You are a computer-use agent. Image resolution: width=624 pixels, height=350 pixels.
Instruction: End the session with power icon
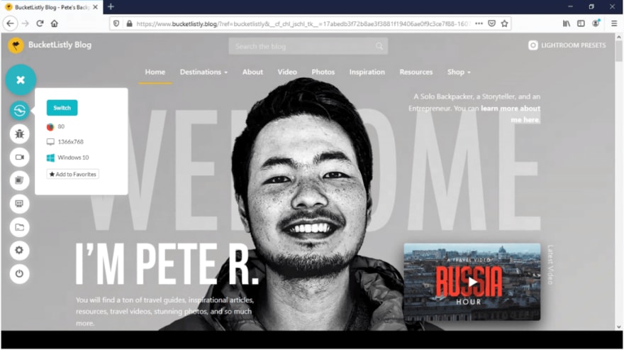coord(20,274)
